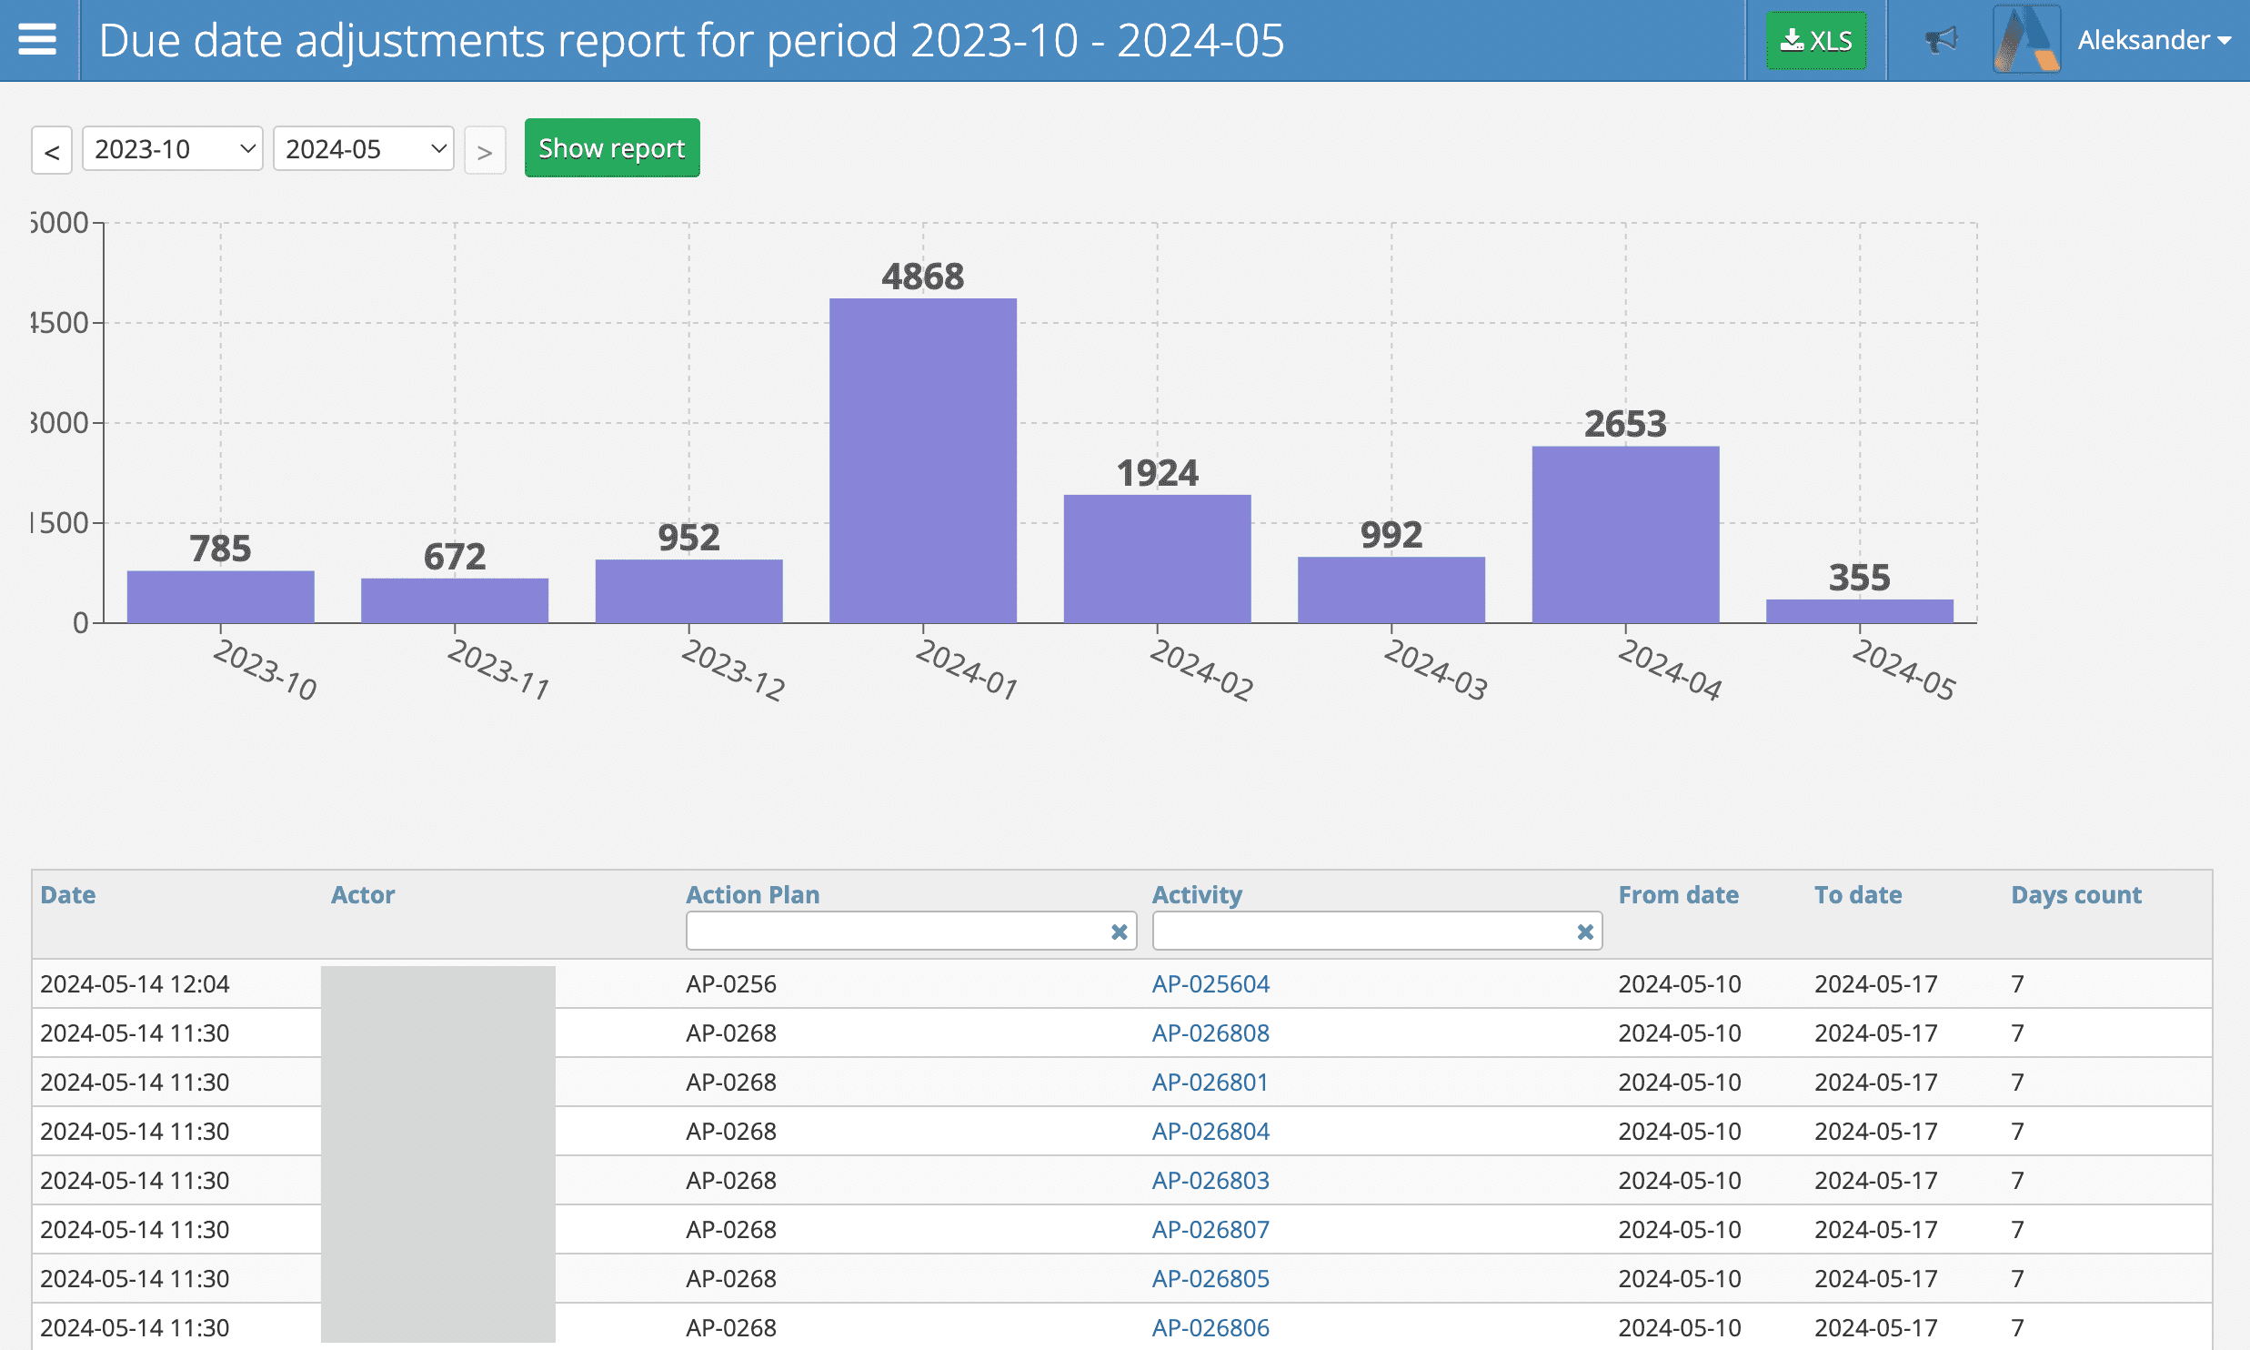The image size is (2250, 1350).
Task: Click Show report button
Action: (612, 148)
